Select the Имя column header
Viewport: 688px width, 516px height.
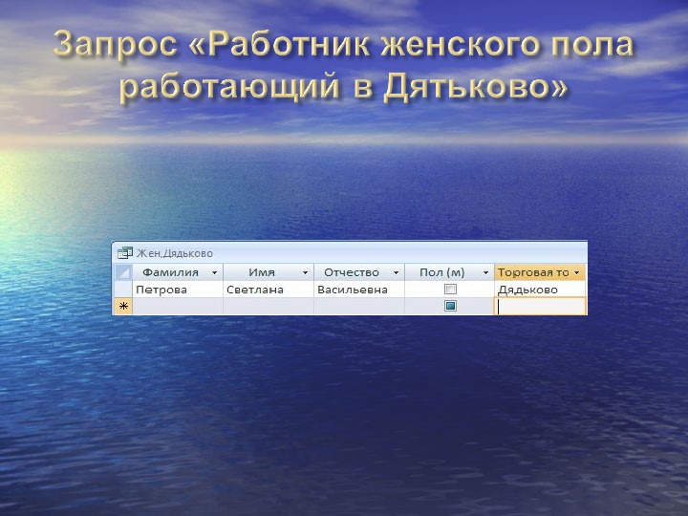[269, 272]
